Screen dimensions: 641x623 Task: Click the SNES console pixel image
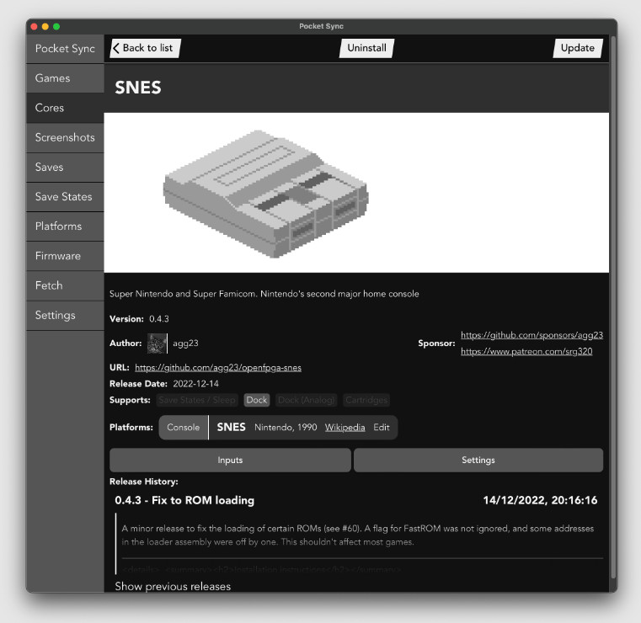(x=265, y=194)
